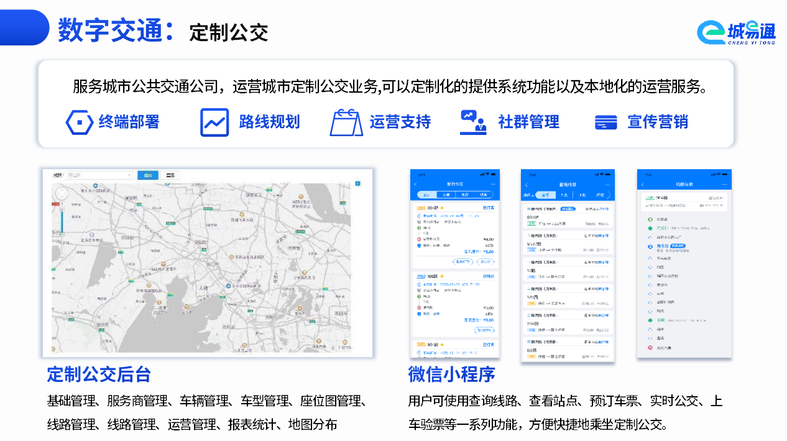Select the first tab in the orders screen
The width and height of the screenshot is (787, 441).
426,195
